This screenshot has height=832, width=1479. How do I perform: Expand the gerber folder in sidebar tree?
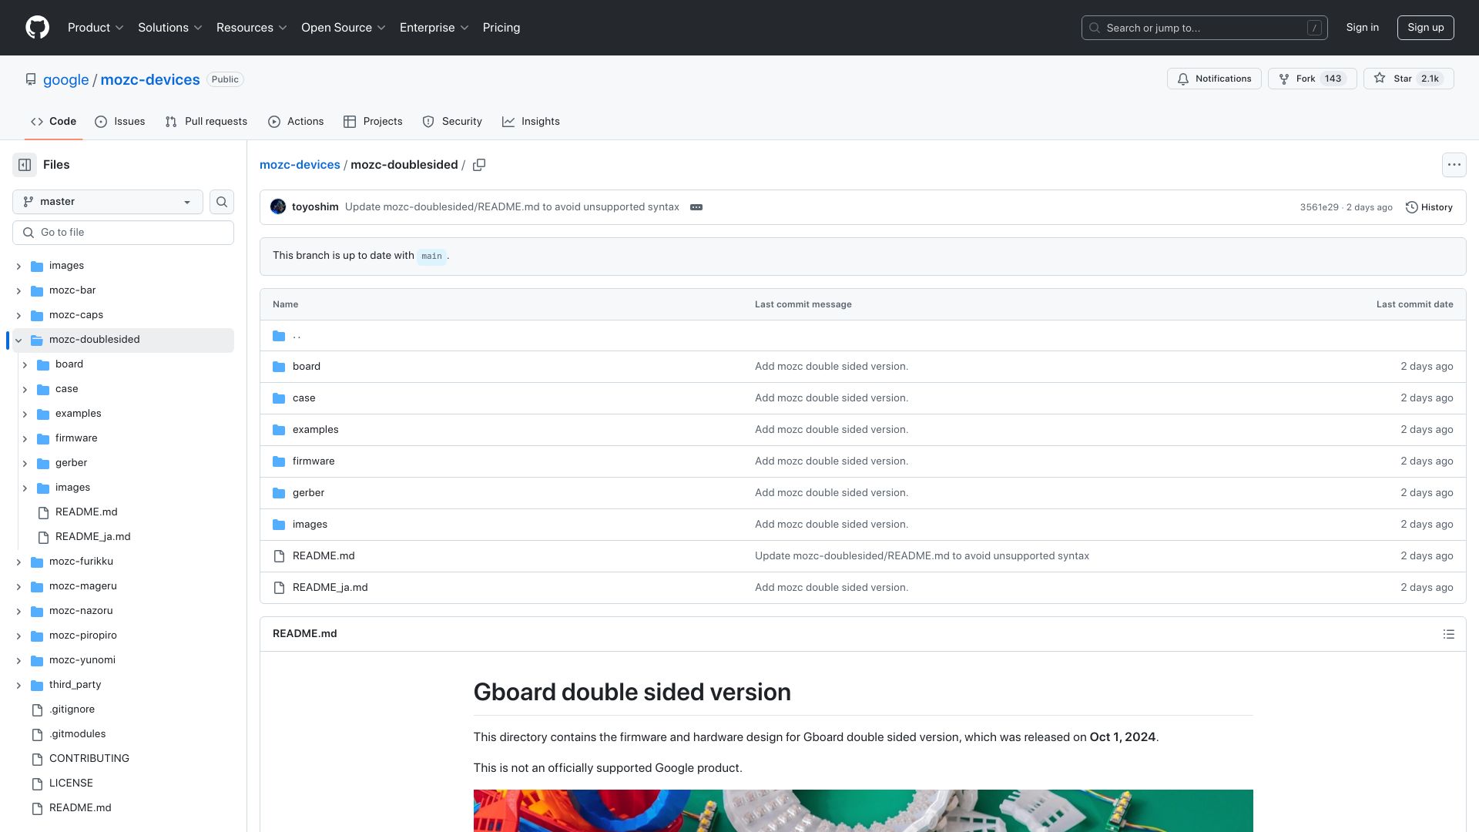pyautogui.click(x=25, y=463)
